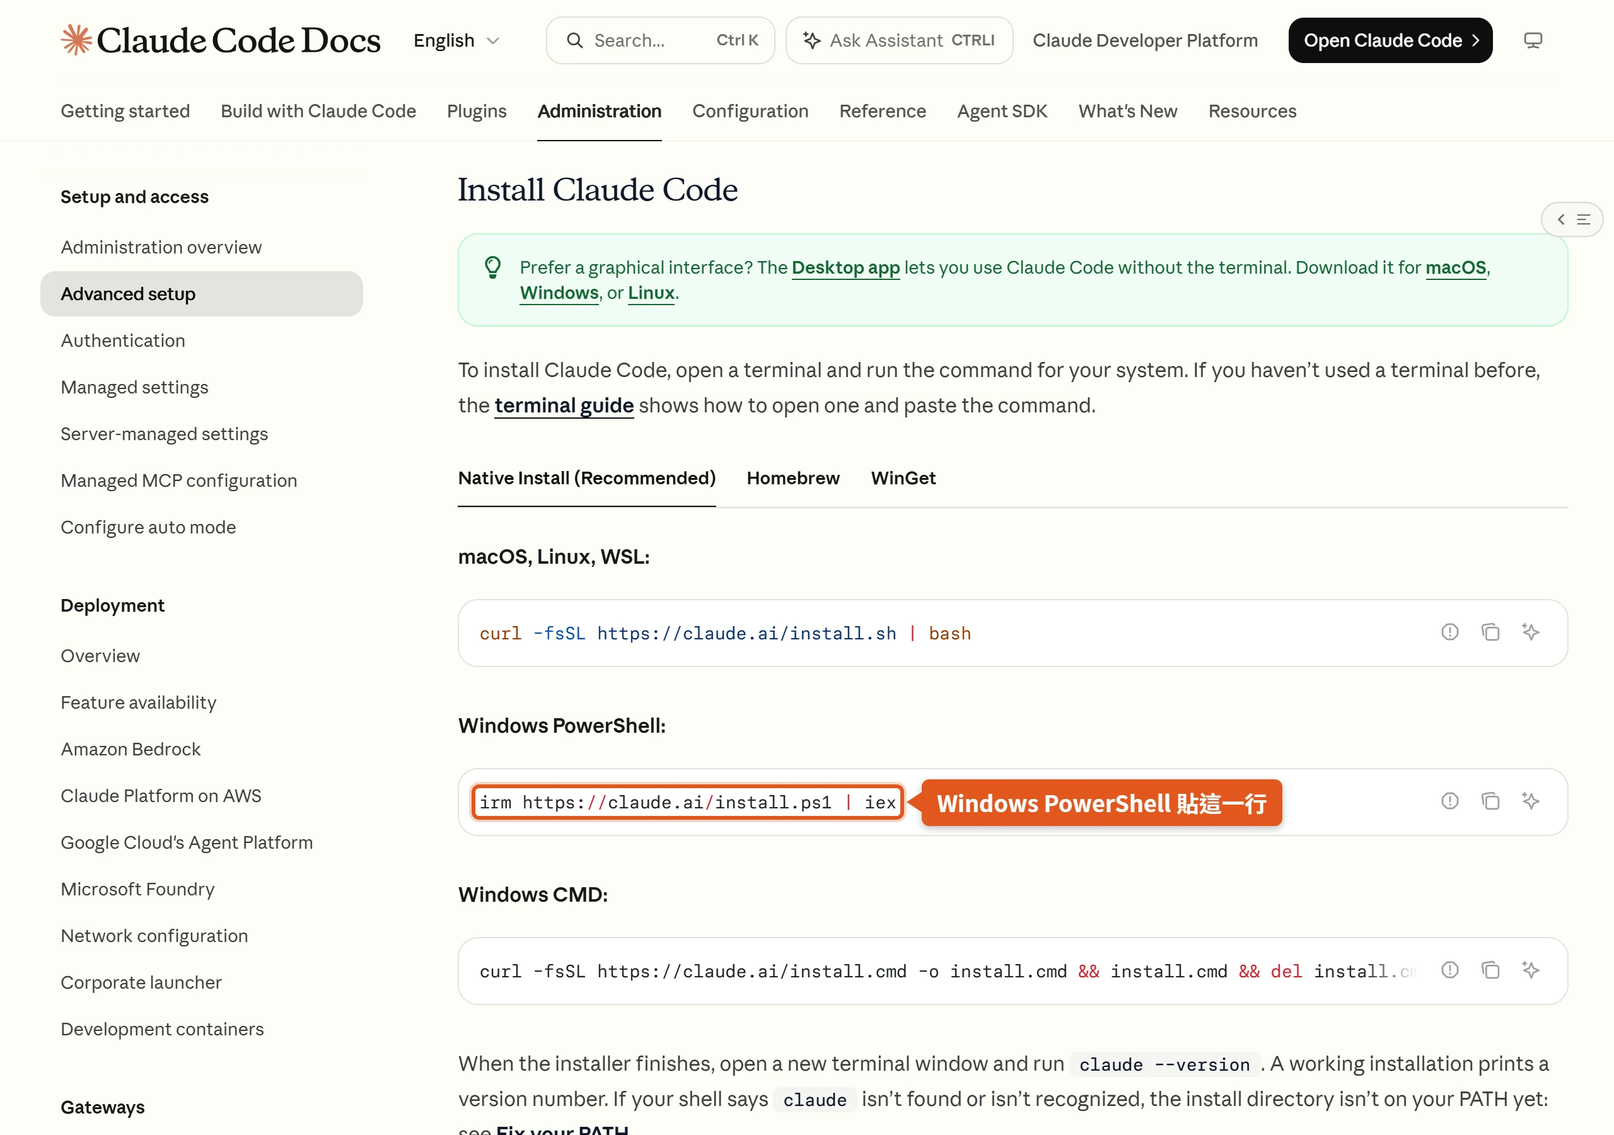Screen dimensions: 1614x1135
Task: Ask AI sparkle icon on PowerShell command
Action: tap(1530, 801)
